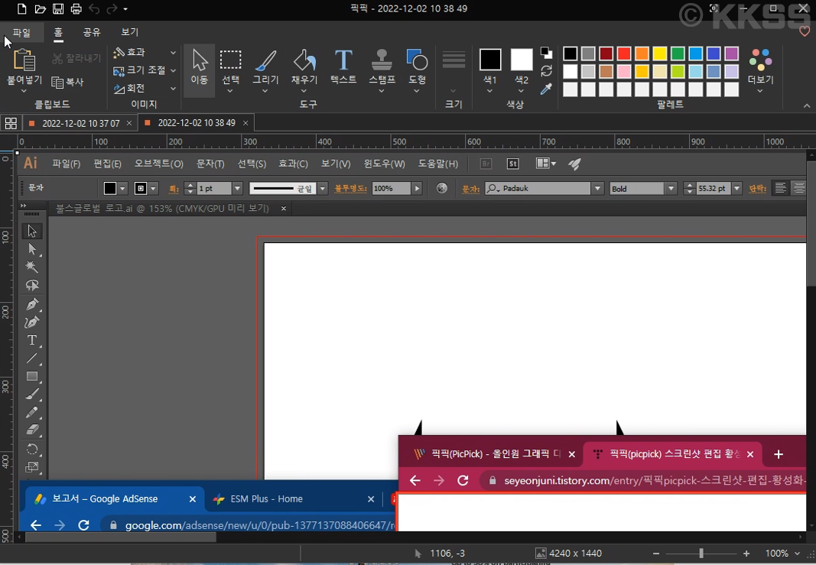The height and width of the screenshot is (565, 816).
Task: Click the Illustrator eraser tool in screenshot
Action: [x=32, y=430]
